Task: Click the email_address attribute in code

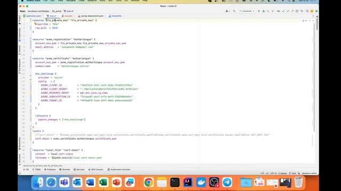Action: pos(44,47)
